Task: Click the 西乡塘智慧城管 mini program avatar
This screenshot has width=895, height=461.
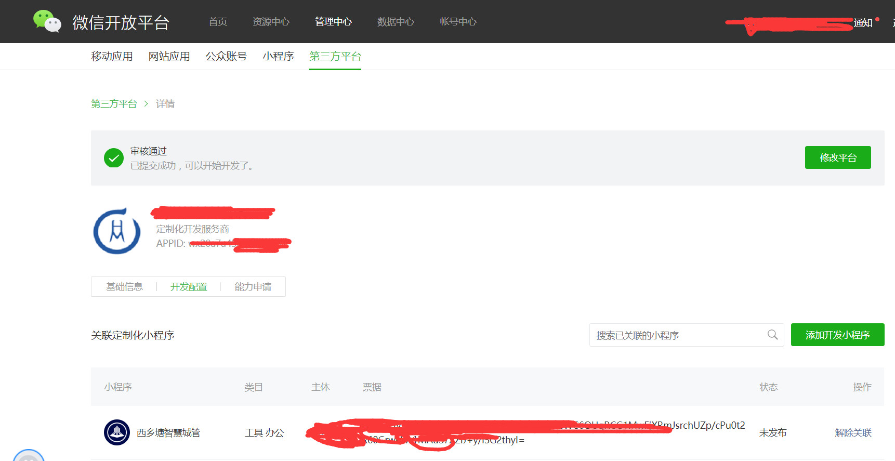Action: point(117,432)
